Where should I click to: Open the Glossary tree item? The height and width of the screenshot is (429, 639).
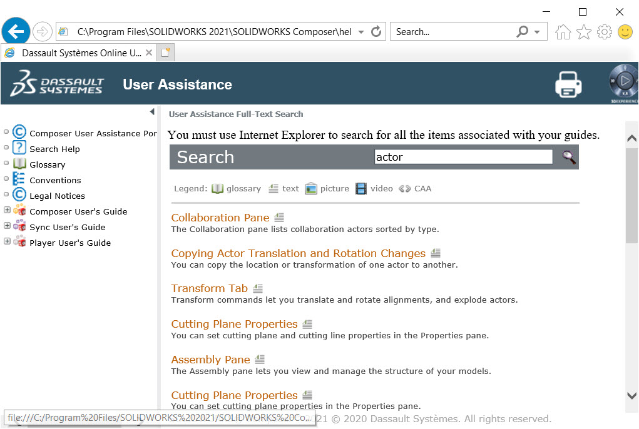click(48, 164)
